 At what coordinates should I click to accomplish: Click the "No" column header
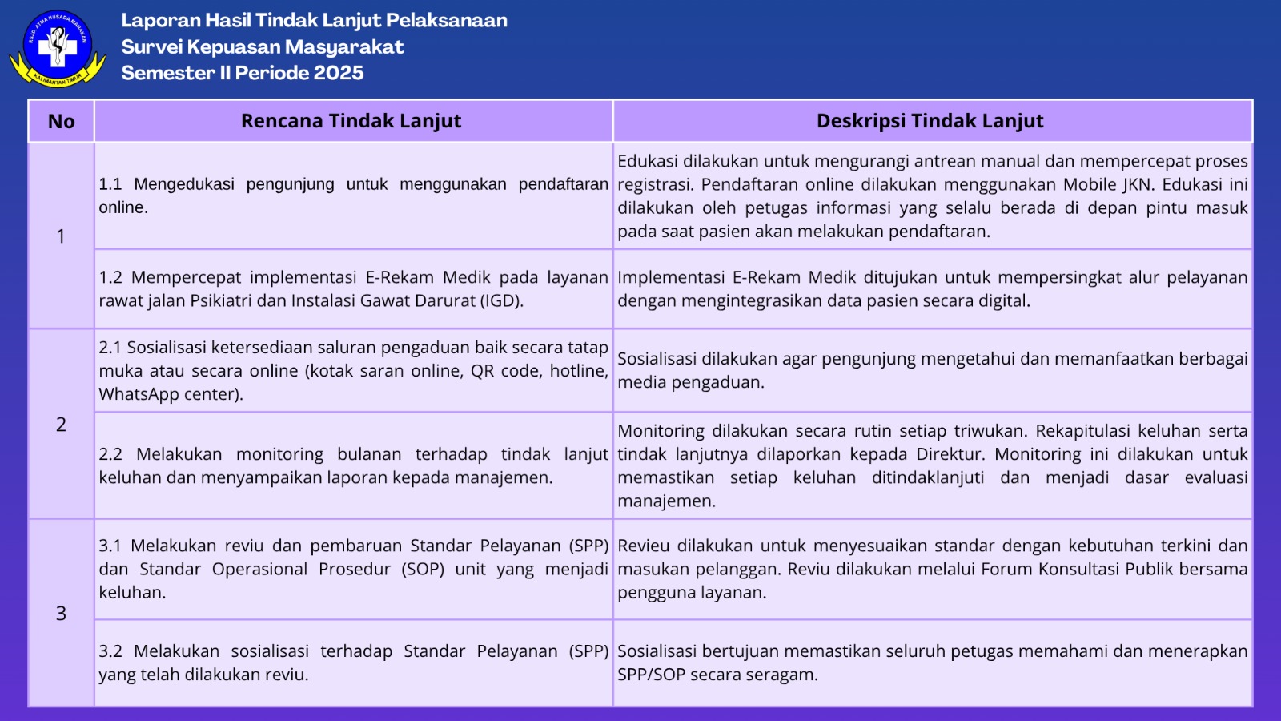pyautogui.click(x=62, y=121)
